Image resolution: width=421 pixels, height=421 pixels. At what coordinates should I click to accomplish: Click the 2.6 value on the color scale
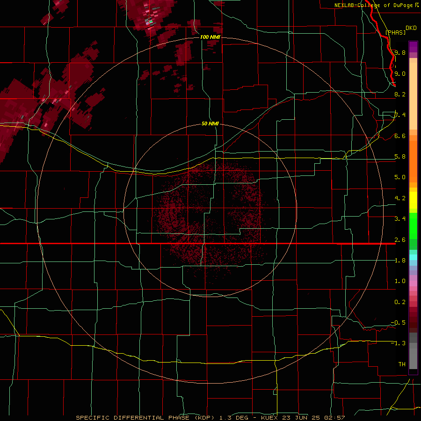point(400,240)
